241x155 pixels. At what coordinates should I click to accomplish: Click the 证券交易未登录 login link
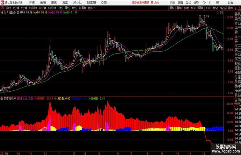coord(141,3)
